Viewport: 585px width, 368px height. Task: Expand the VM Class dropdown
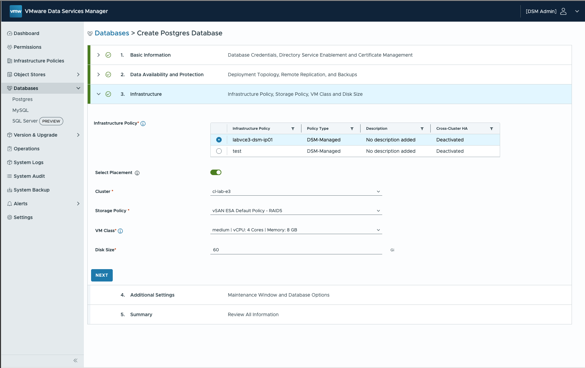(x=296, y=230)
